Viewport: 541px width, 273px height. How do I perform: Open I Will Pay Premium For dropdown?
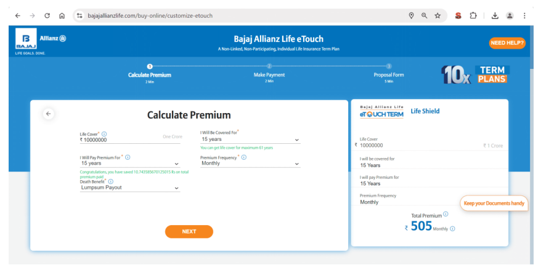coord(130,164)
